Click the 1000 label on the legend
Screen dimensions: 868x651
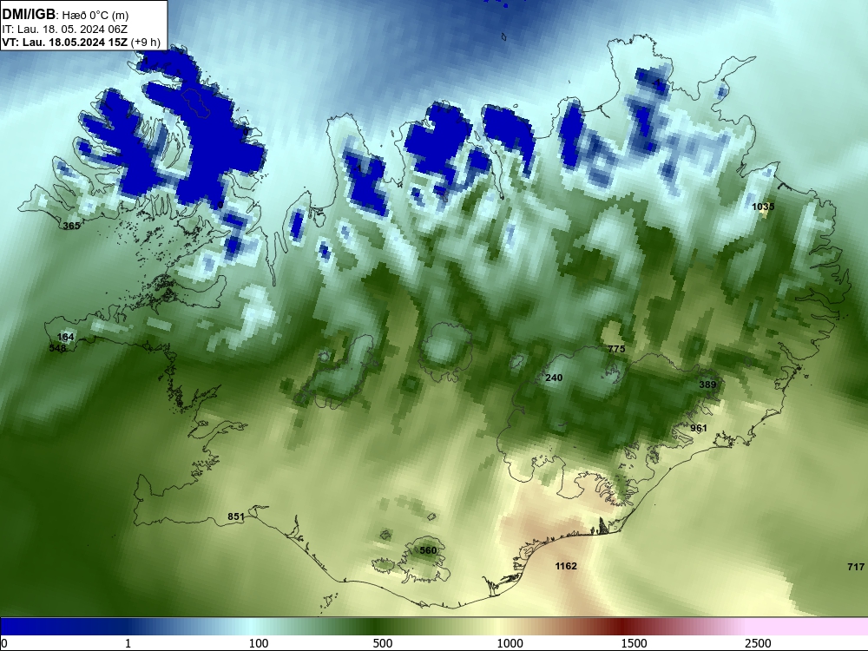(510, 643)
